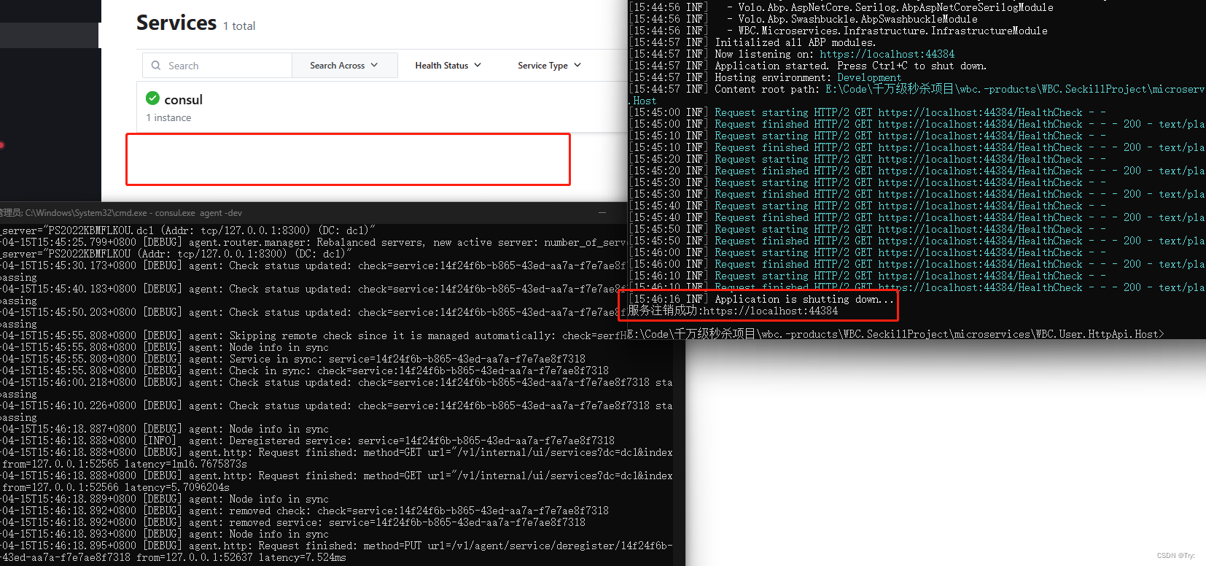Image resolution: width=1206 pixels, height=566 pixels.
Task: Click the '1 total' count next to Services
Action: [x=239, y=26]
